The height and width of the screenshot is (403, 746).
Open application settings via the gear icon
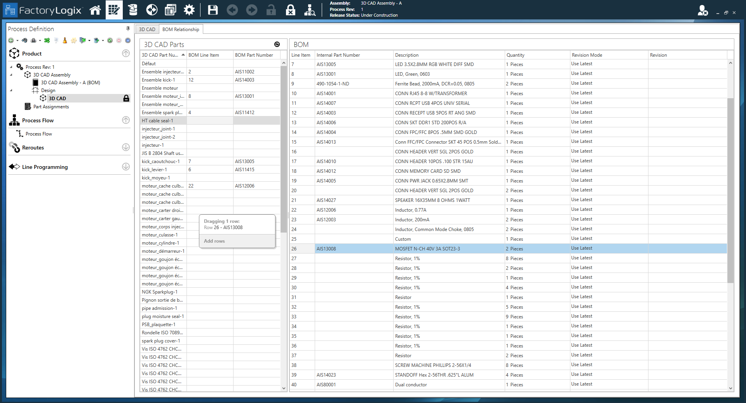(189, 10)
